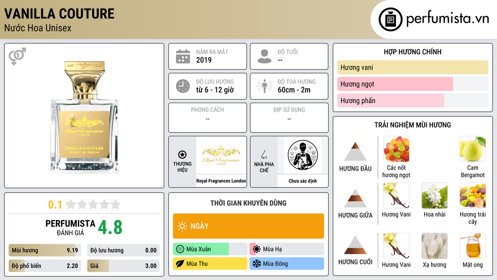This screenshot has height=280, width=497.
Task: Click the VANILLA COUTURE title
Action: tap(59, 14)
